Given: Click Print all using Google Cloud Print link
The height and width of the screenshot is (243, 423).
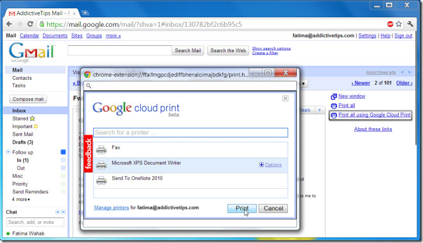Looking at the screenshot, I should [x=375, y=115].
